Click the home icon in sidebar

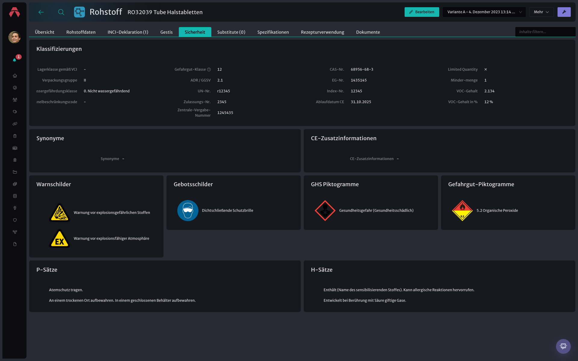[x=15, y=76]
